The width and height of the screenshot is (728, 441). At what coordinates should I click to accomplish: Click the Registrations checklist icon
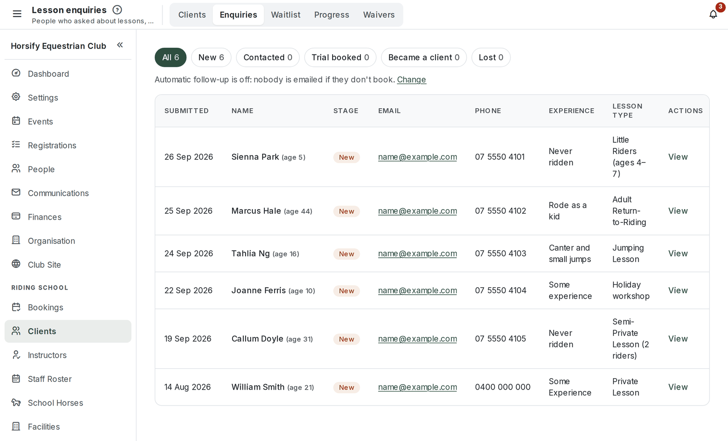tap(16, 145)
